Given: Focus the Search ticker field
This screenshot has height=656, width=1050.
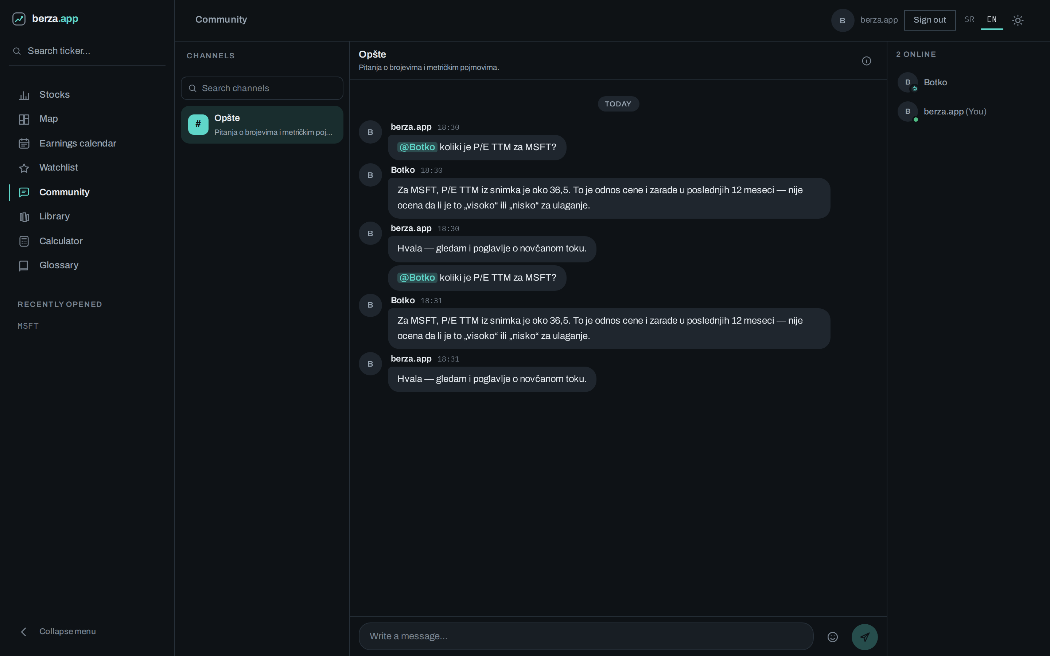Looking at the screenshot, I should tap(87, 51).
